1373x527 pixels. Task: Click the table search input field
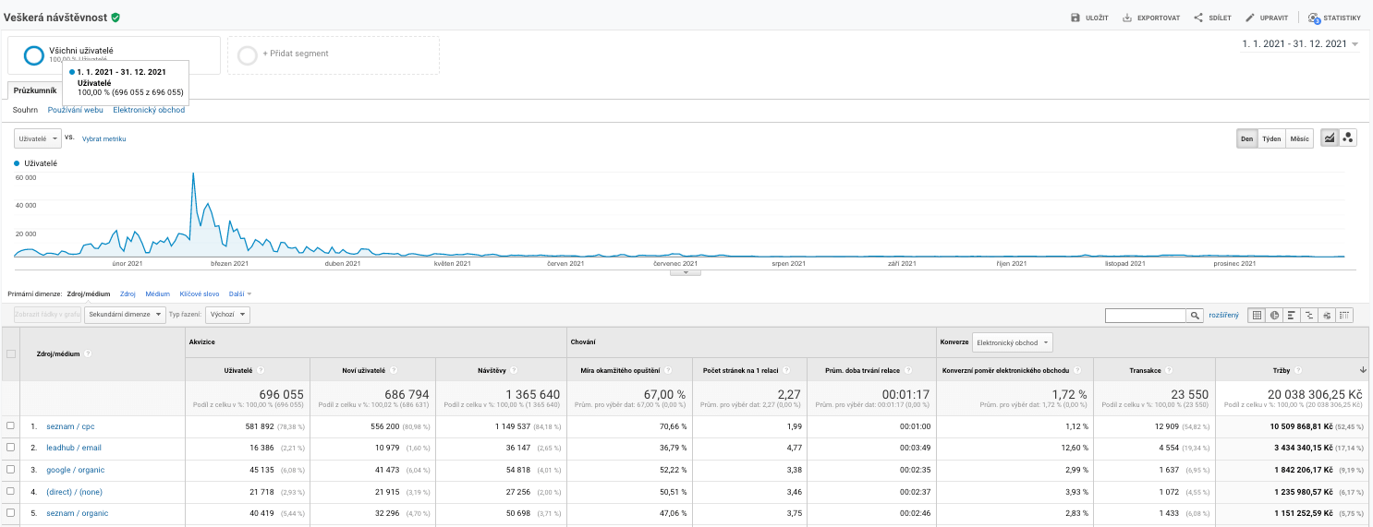point(1146,315)
